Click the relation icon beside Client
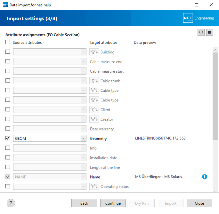The height and width of the screenshot is (214, 219). pyautogui.click(x=94, y=110)
